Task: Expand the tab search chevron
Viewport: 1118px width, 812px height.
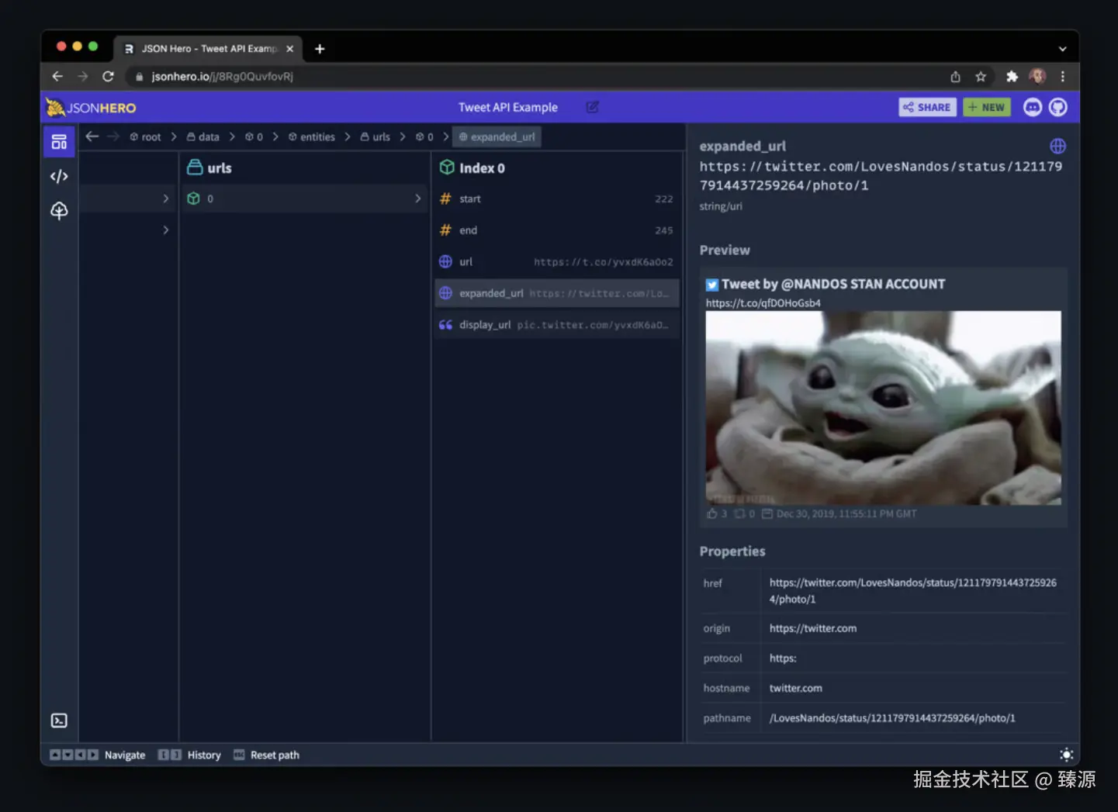Action: (1062, 49)
